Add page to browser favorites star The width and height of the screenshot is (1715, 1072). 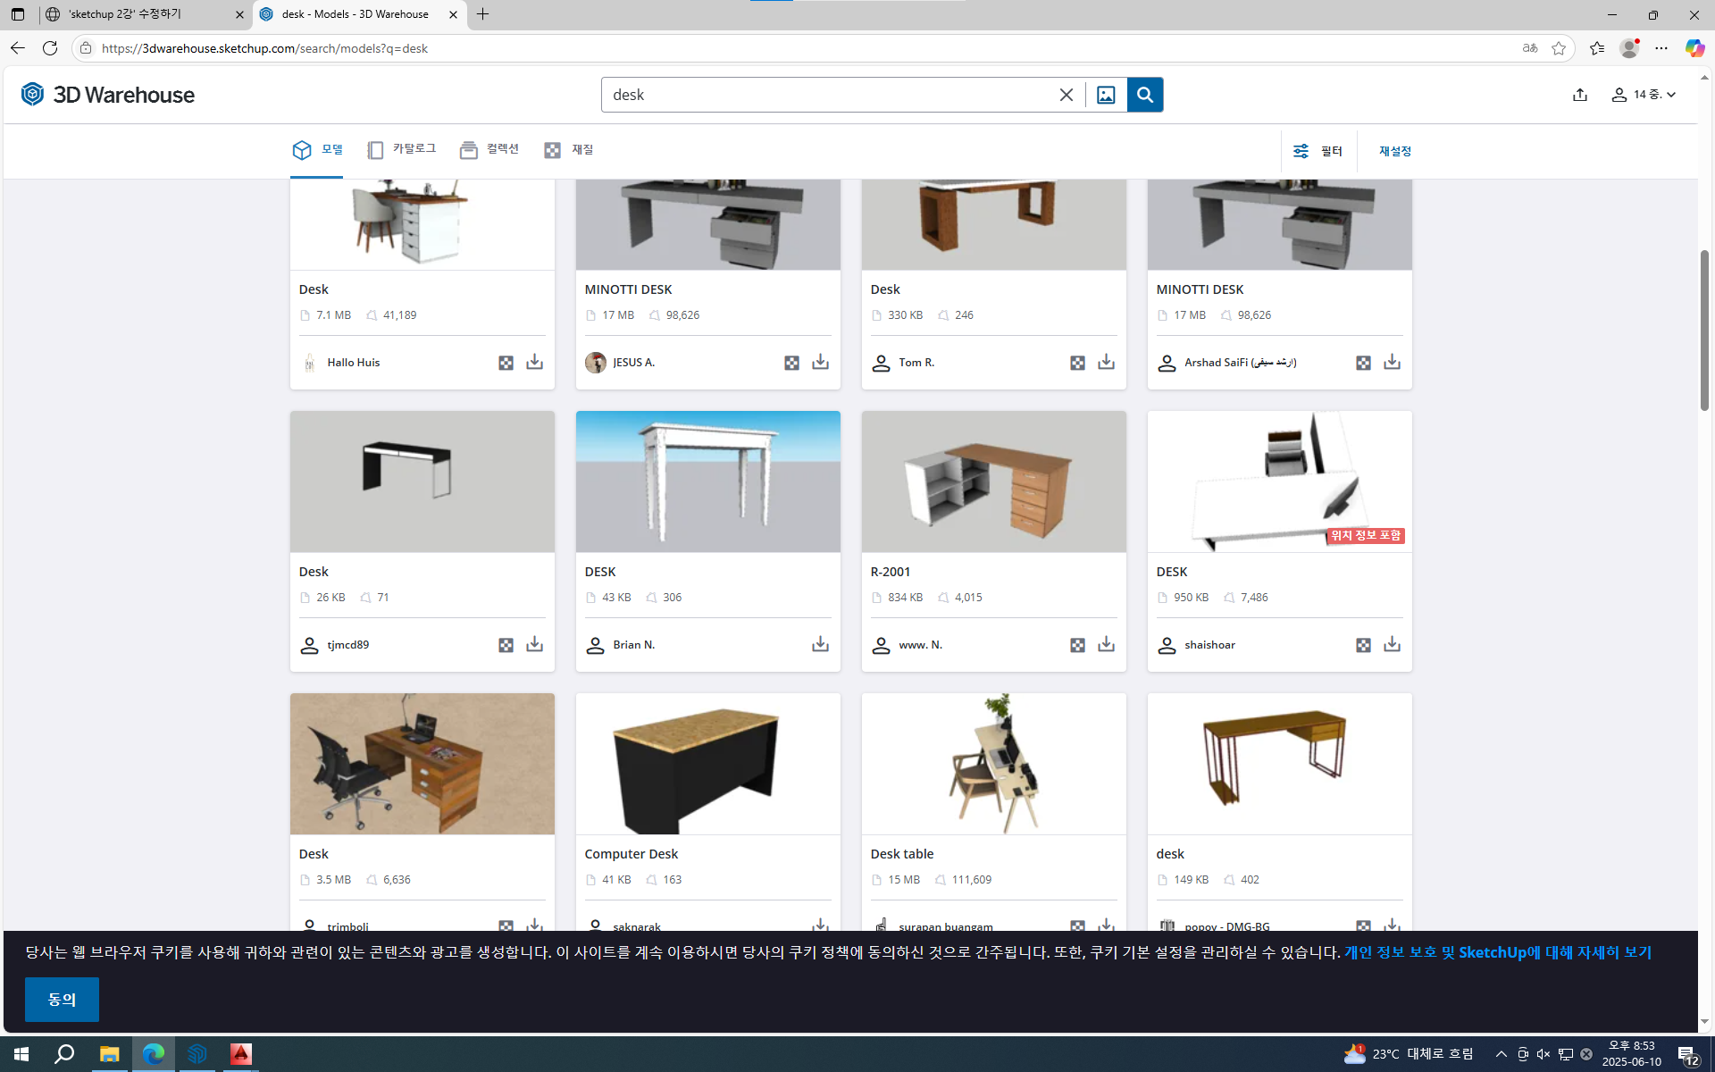point(1559,48)
